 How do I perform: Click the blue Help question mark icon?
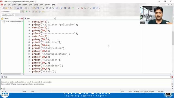click(x=94, y=8)
